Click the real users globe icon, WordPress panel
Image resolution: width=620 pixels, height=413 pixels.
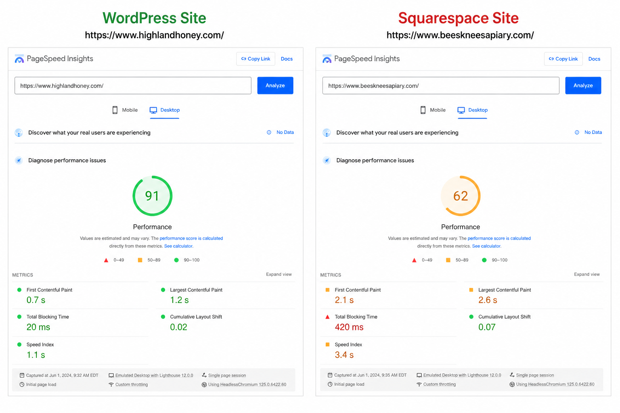(x=19, y=133)
